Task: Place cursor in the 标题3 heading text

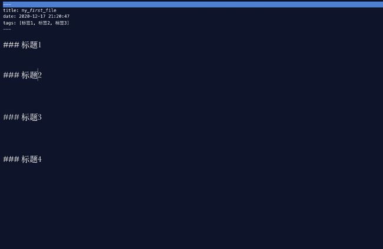Action: 31,117
